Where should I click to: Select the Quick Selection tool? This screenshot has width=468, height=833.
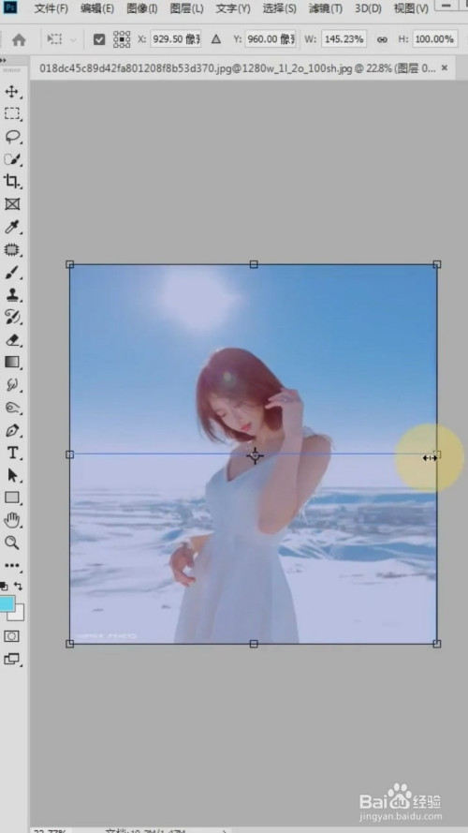point(11,159)
